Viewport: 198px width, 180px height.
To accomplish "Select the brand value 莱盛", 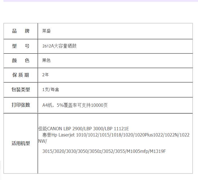I will pyautogui.click(x=46, y=31).
